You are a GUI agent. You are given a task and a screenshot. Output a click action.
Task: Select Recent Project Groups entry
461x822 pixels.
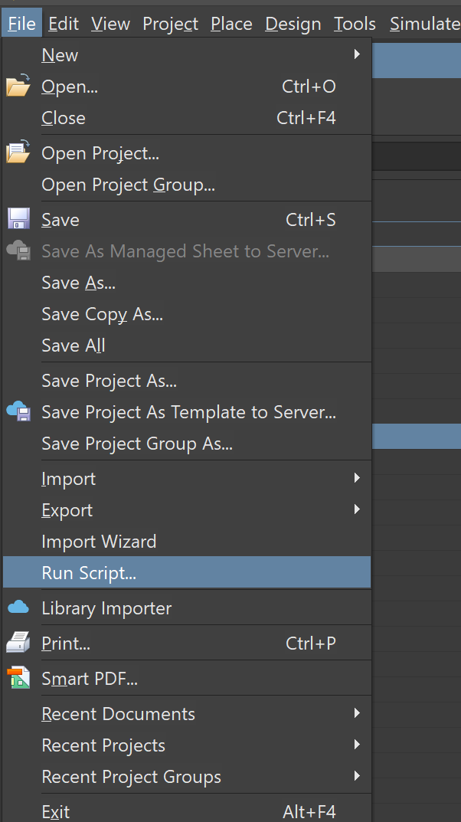tap(187, 776)
